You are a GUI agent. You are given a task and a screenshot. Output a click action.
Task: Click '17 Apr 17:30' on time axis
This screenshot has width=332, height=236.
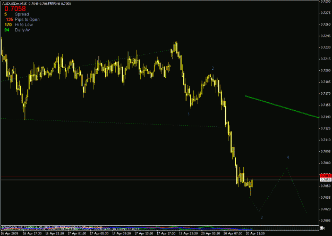click(x=166, y=233)
